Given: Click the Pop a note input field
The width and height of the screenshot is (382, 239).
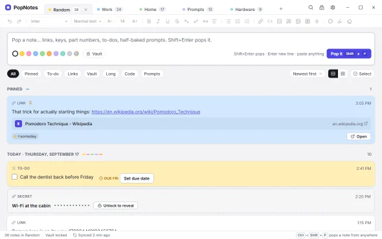Looking at the screenshot, I should click(x=191, y=40).
